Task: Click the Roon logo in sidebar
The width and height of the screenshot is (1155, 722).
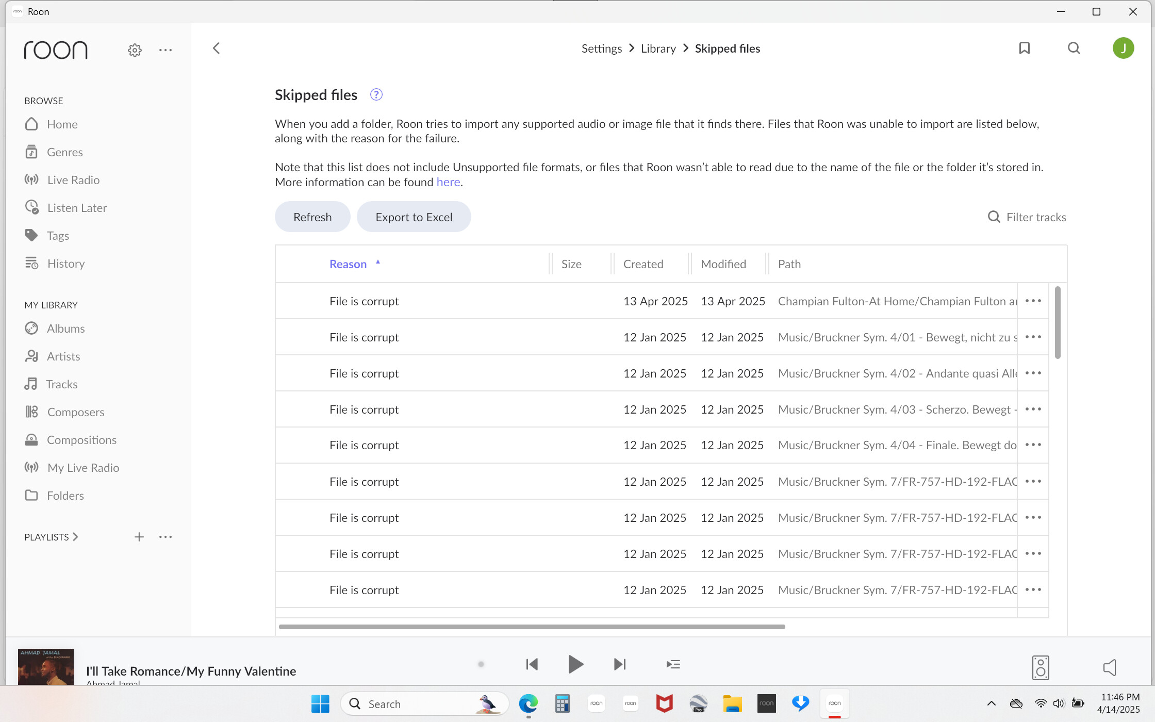Action: coord(56,50)
